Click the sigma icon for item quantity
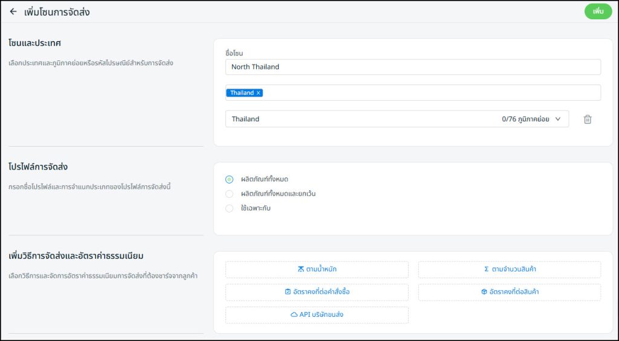Viewport: 619px width, 341px height. (487, 269)
